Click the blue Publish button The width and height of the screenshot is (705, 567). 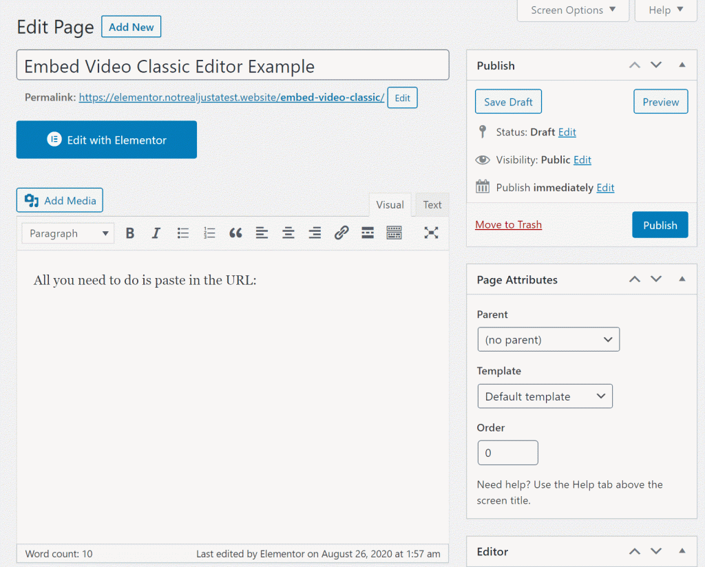[x=660, y=225]
